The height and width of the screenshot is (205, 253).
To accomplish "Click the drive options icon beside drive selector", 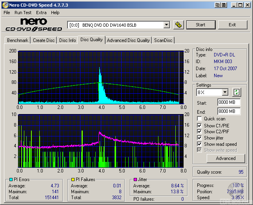I will (178, 25).
